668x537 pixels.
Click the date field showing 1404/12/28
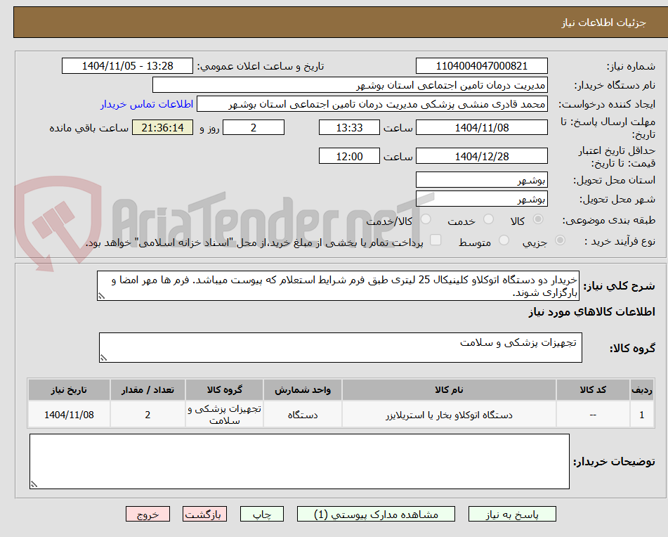tap(482, 155)
